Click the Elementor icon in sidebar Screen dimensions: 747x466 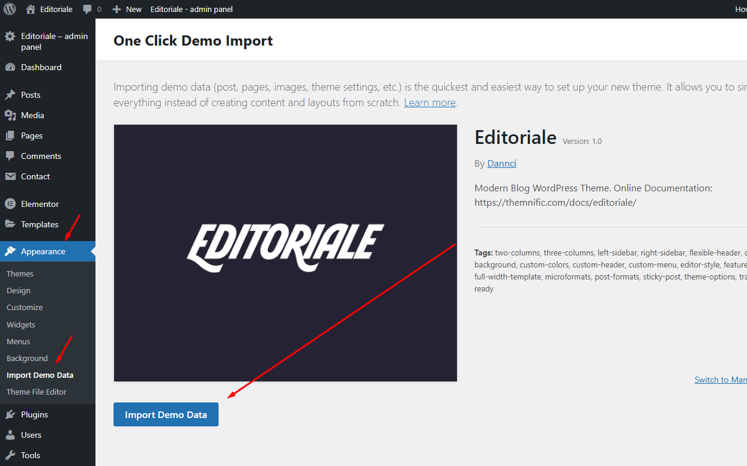point(10,204)
